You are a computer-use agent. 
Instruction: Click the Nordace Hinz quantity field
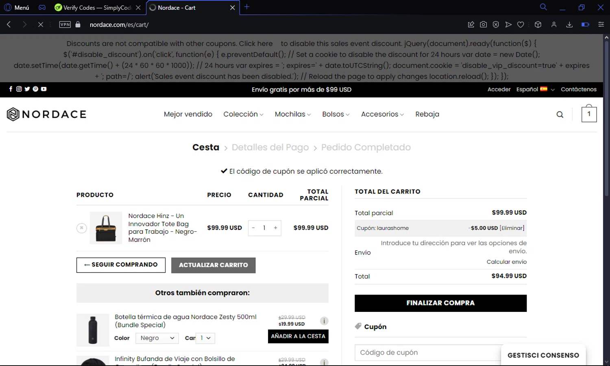[264, 228]
